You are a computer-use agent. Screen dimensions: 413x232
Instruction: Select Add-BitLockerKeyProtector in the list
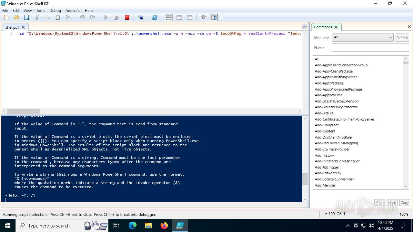click(x=336, y=107)
